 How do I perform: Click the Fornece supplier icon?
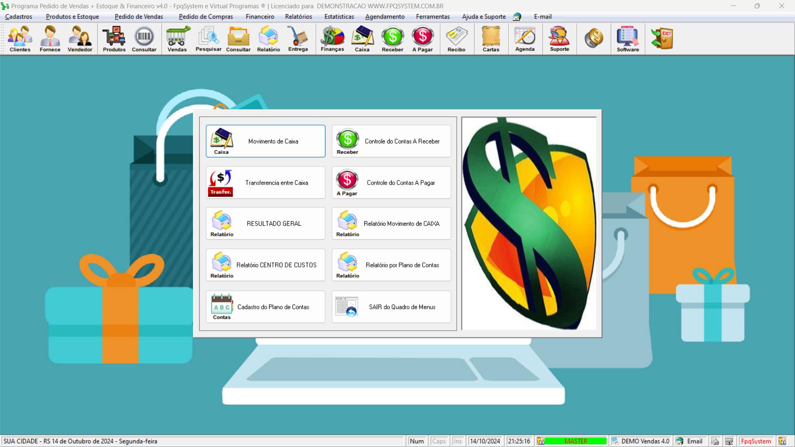click(x=50, y=39)
